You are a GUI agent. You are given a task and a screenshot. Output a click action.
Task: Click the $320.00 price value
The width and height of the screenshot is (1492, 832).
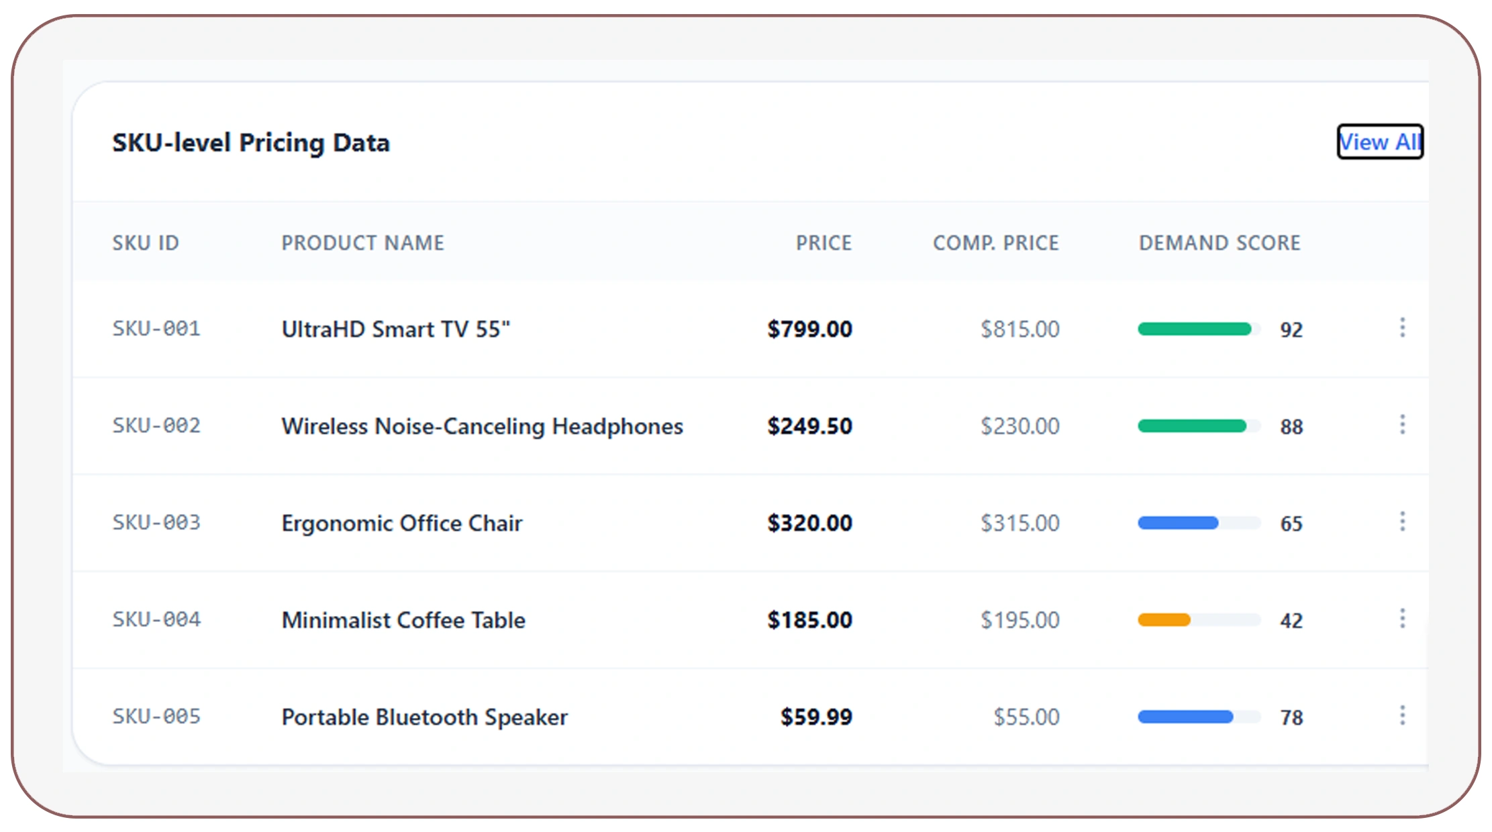coord(810,523)
